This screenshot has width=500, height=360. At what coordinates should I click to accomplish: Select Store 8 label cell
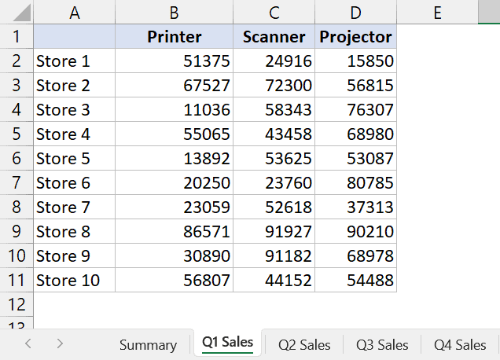point(74,232)
